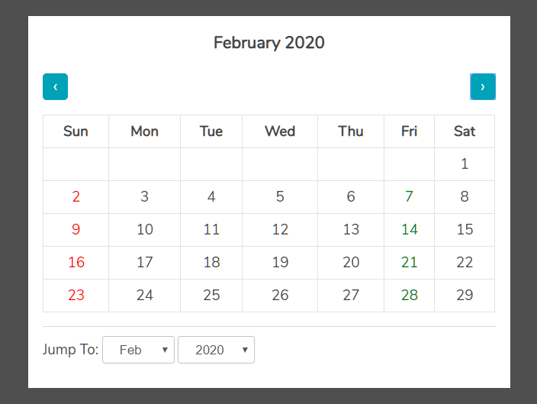The image size is (537, 404).
Task: Select Saturday, February 22
Action: [465, 263]
